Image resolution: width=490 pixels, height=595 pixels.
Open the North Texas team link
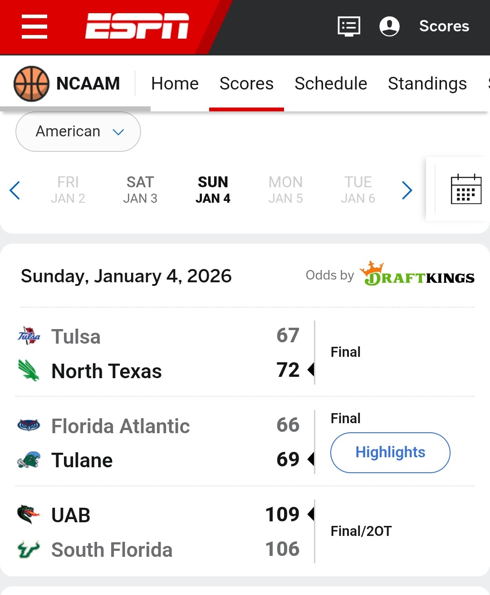click(107, 371)
